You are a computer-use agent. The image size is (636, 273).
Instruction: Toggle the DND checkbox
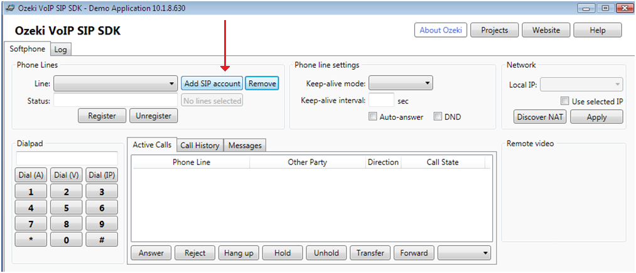pyautogui.click(x=438, y=117)
